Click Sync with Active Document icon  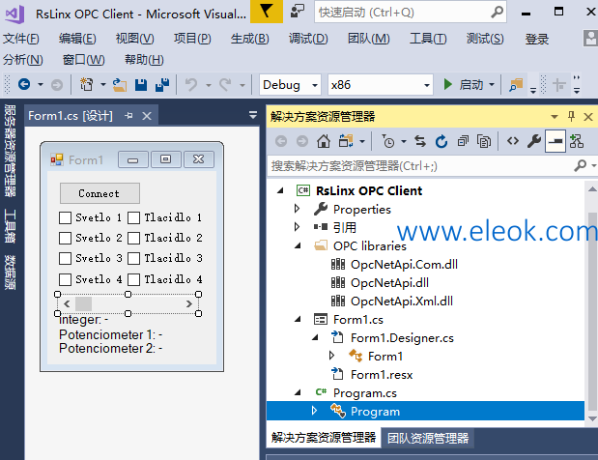(x=420, y=141)
